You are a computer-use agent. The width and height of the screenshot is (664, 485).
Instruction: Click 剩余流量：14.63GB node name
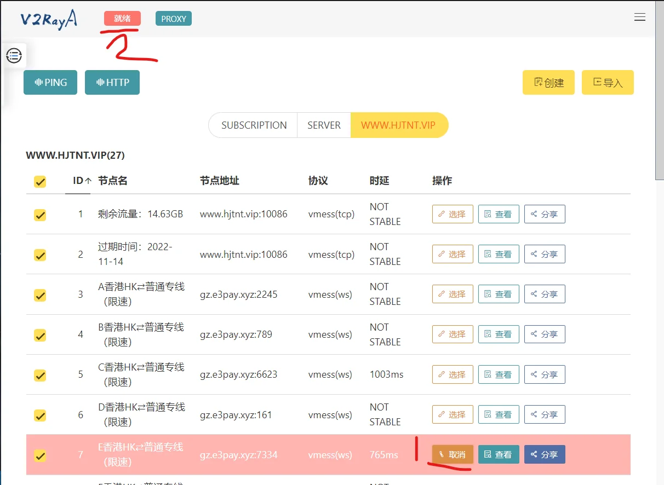pyautogui.click(x=141, y=214)
